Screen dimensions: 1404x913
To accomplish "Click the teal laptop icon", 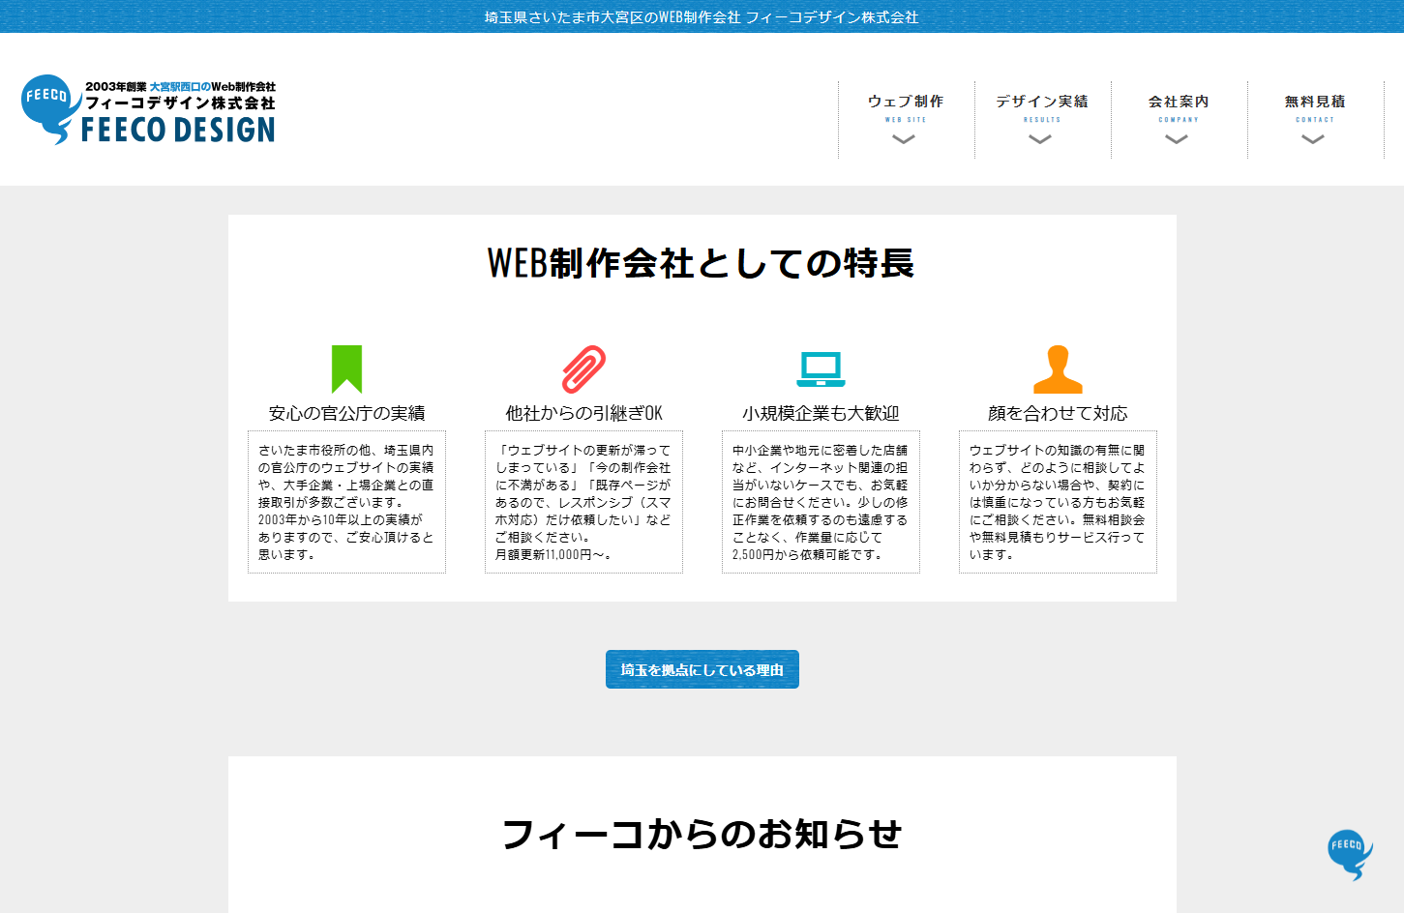I will (821, 368).
